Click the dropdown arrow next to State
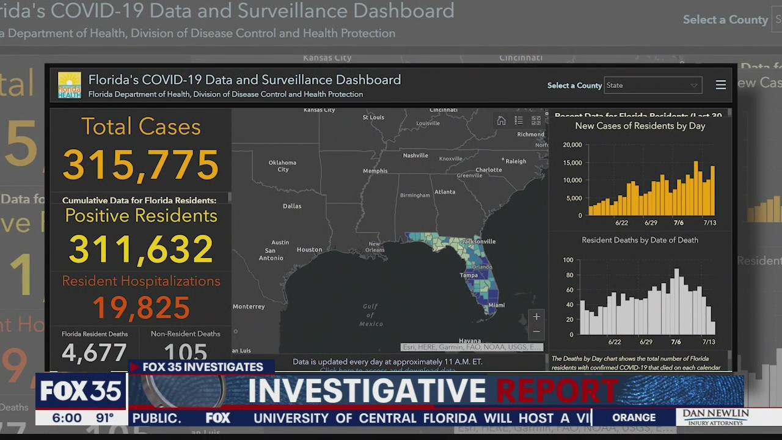 coord(694,86)
